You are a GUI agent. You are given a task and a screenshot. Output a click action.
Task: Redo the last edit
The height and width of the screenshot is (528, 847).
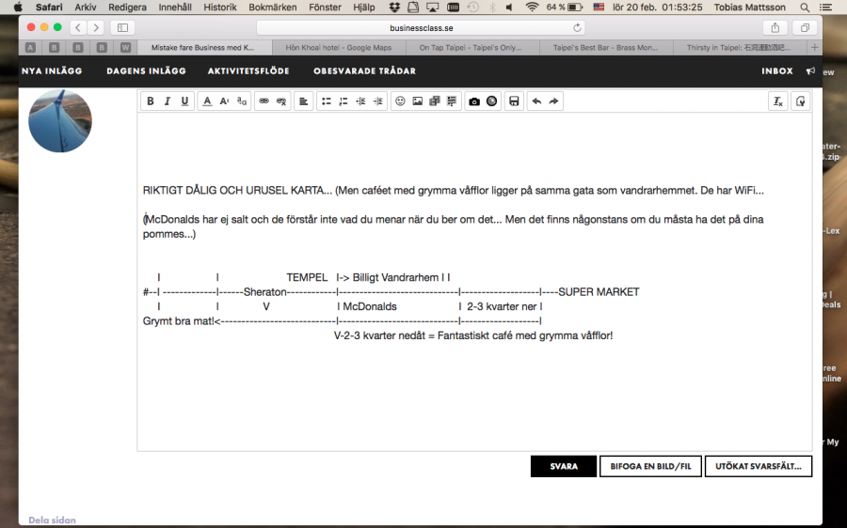click(x=554, y=101)
